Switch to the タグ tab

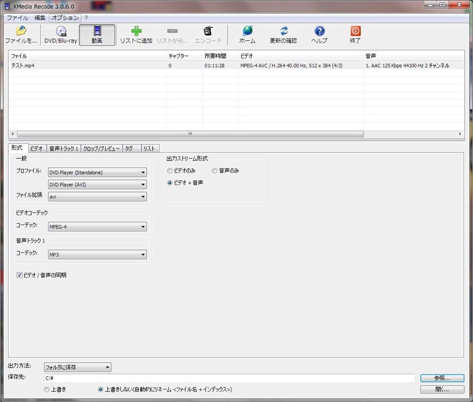(x=131, y=149)
